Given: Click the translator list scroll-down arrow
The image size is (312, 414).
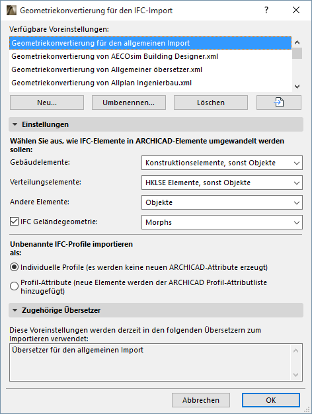Looking at the screenshot, I should (x=296, y=375).
